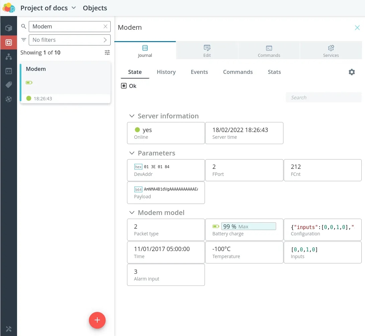Click the DevAddr hex value 01 3E 01 84
This screenshot has width=365, height=336.
click(x=157, y=167)
